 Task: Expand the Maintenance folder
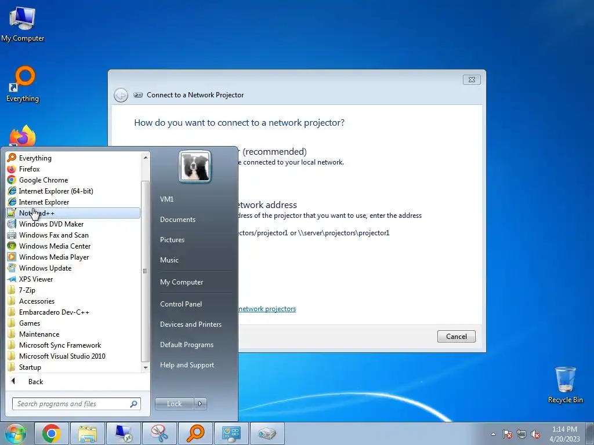[x=73, y=334]
